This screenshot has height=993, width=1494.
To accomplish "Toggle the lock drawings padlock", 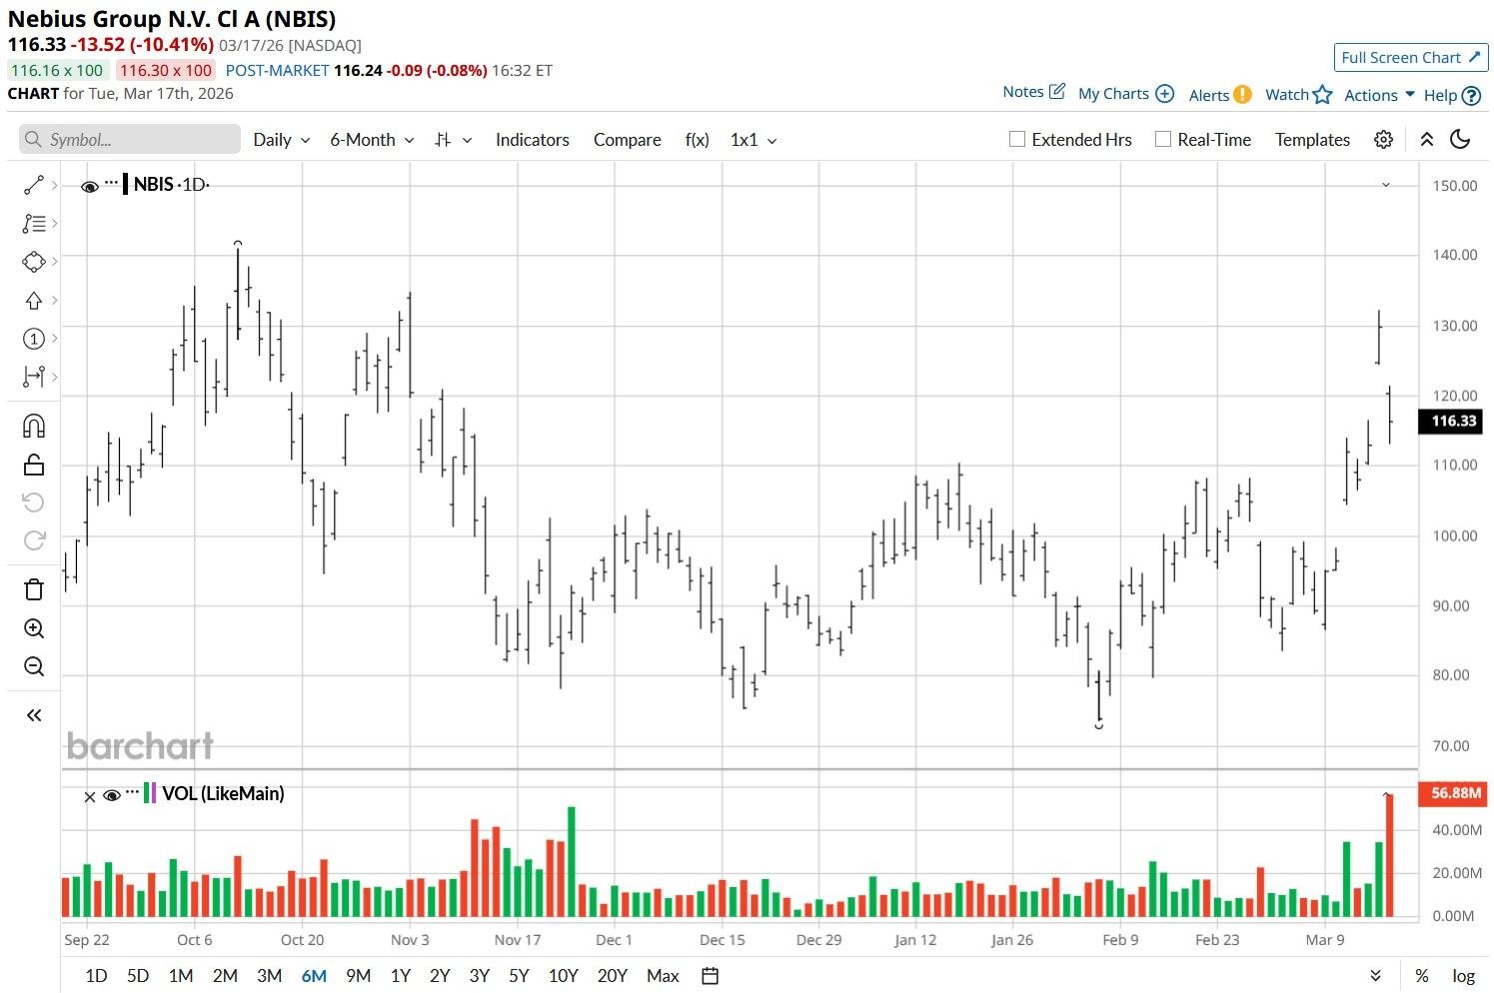I will [33, 465].
